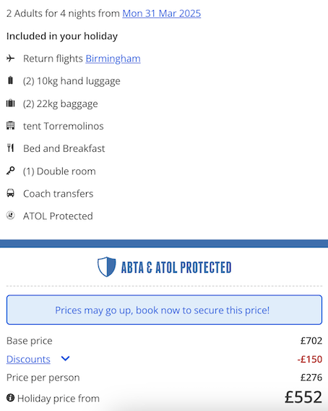Click the coach bus transfers icon
The image size is (328, 411).
click(x=10, y=193)
